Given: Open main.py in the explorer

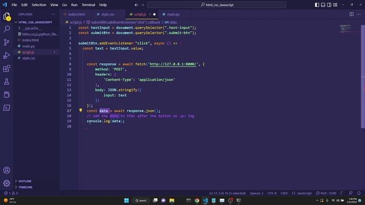Looking at the screenshot, I should coord(29,46).
